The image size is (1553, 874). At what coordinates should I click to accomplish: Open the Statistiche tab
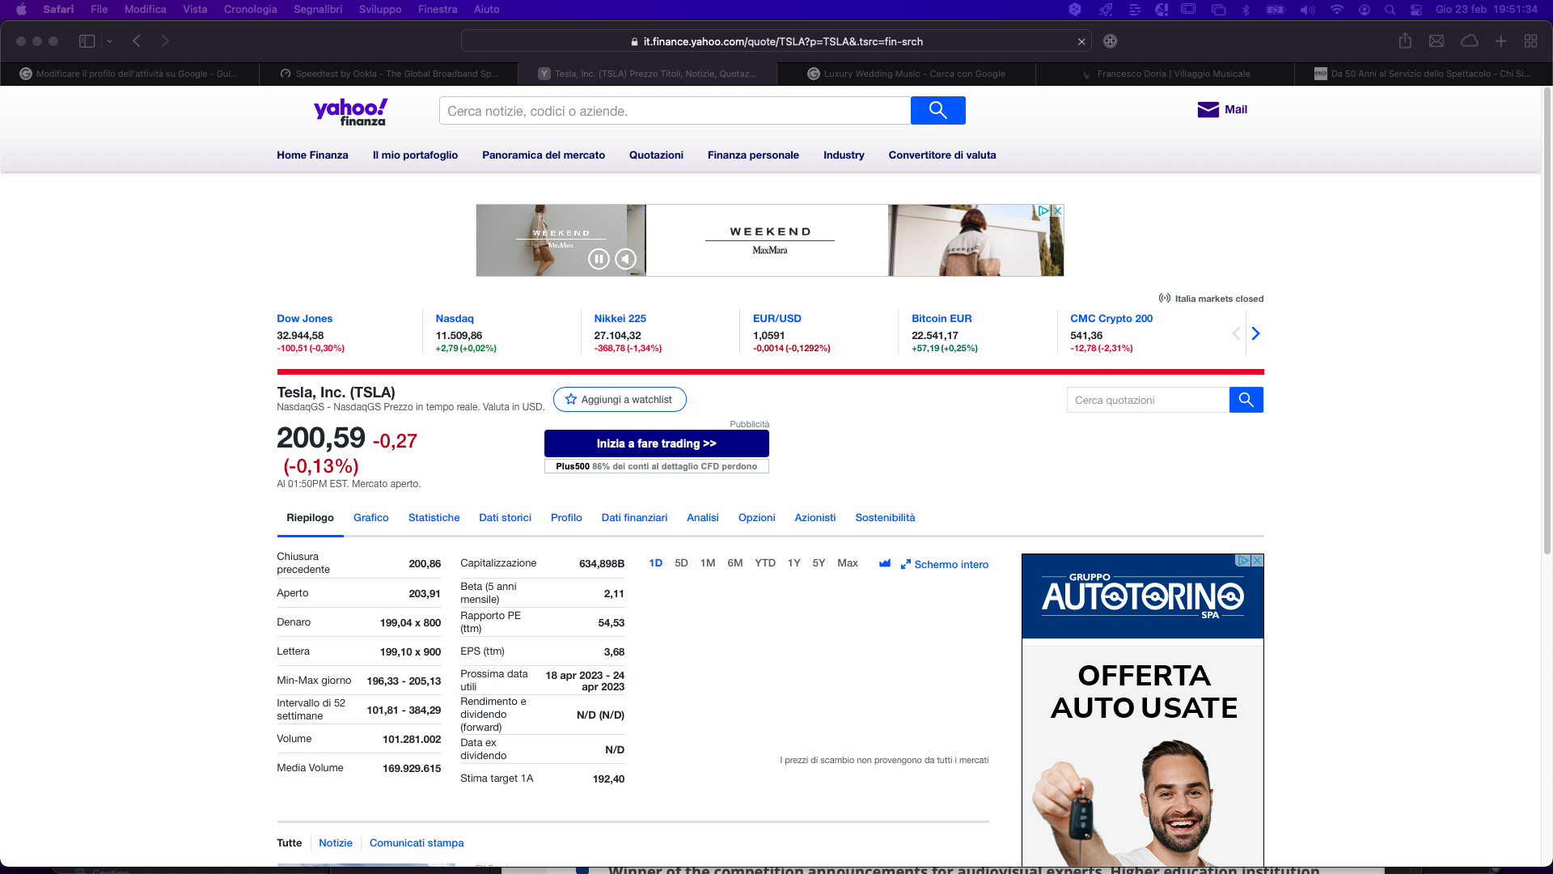click(x=434, y=518)
